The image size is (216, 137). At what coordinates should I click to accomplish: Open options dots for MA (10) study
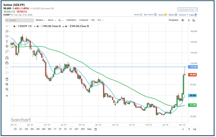pyautogui.click(x=40, y=26)
